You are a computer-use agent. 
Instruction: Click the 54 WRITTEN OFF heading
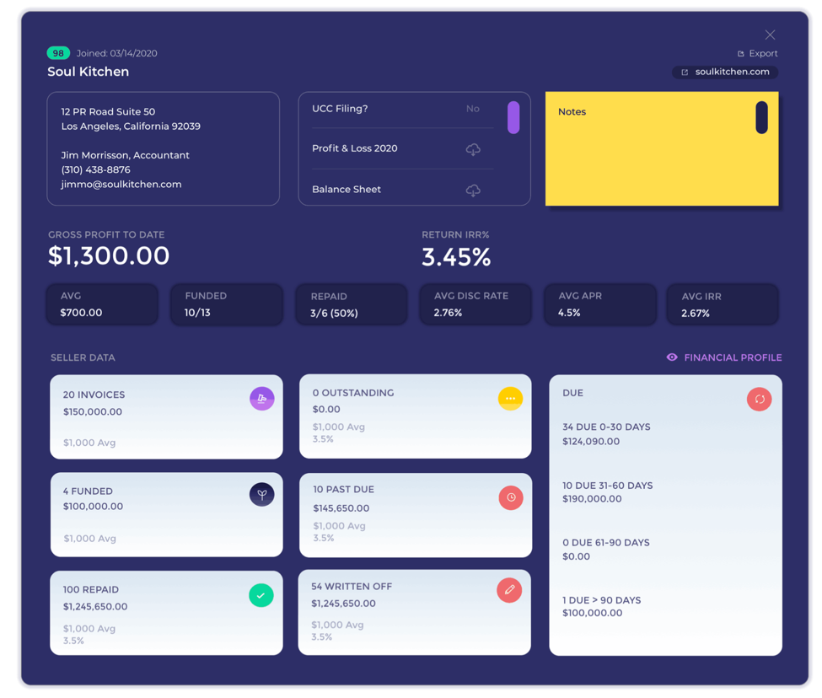click(352, 587)
